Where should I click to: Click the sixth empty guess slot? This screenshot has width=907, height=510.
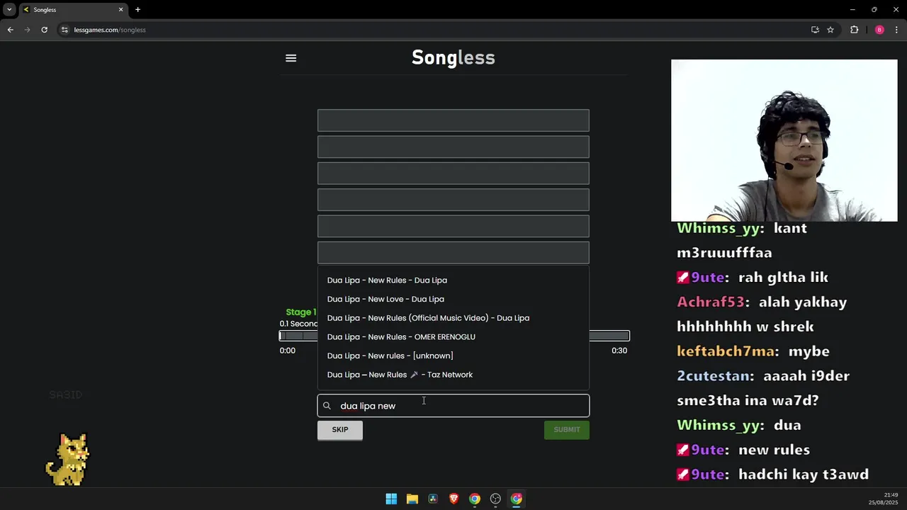[x=453, y=253]
